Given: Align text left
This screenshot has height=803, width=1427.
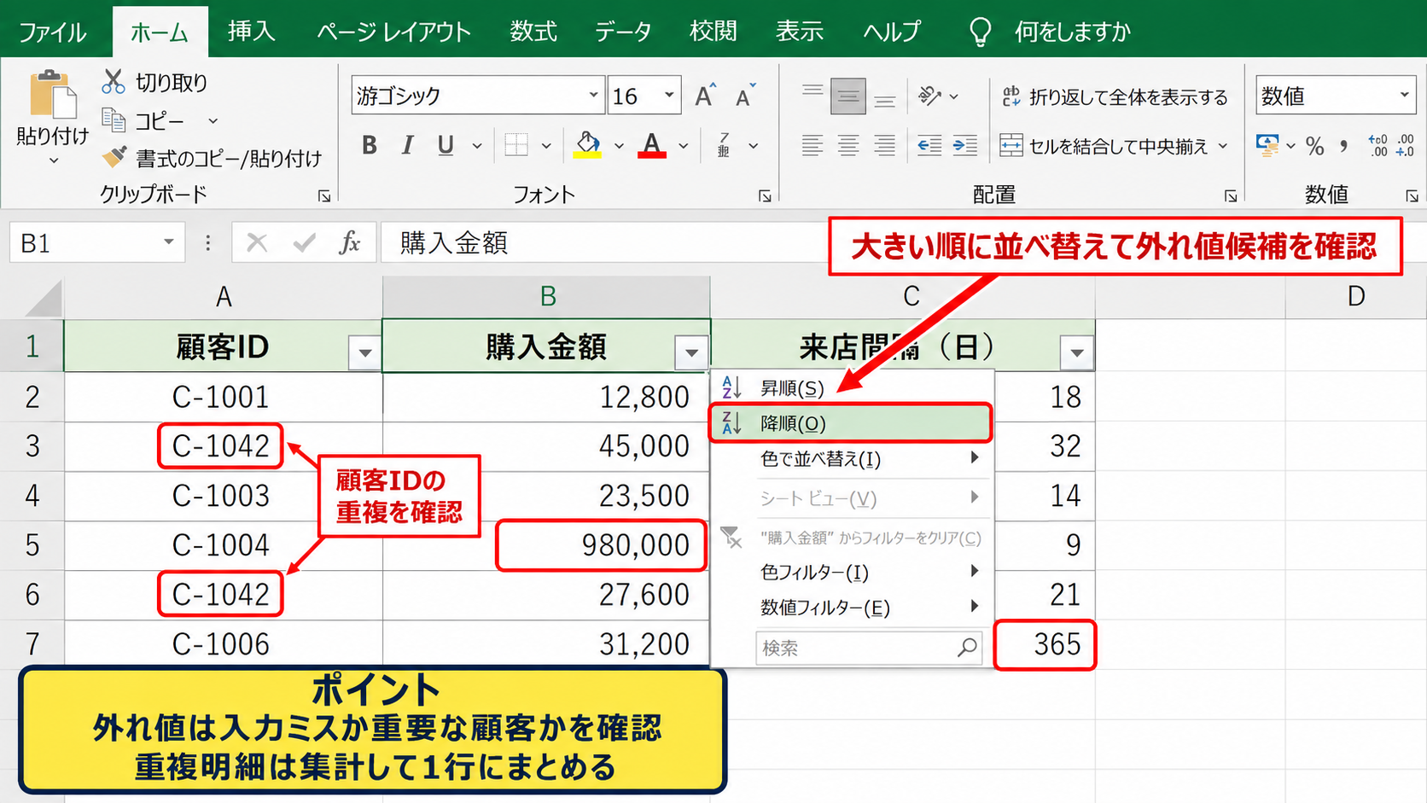Looking at the screenshot, I should (x=813, y=146).
